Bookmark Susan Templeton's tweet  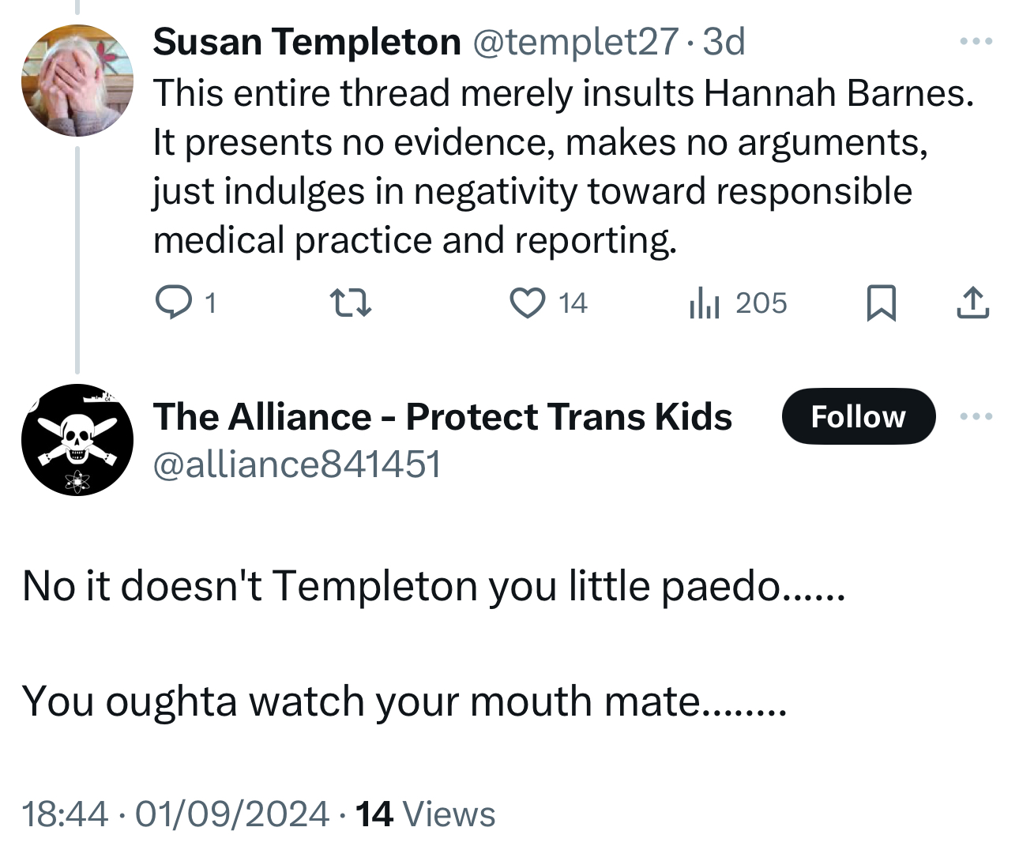[x=882, y=303]
